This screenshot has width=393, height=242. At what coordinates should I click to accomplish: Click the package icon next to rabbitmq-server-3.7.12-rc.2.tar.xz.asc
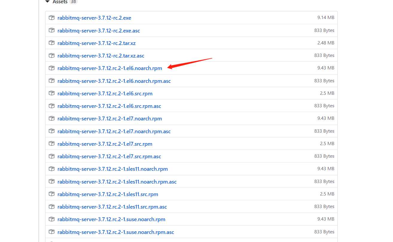[52, 55]
